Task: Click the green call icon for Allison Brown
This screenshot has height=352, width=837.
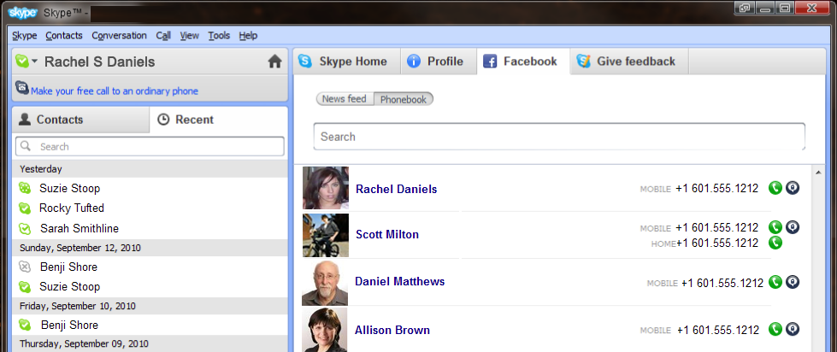Action: click(775, 329)
